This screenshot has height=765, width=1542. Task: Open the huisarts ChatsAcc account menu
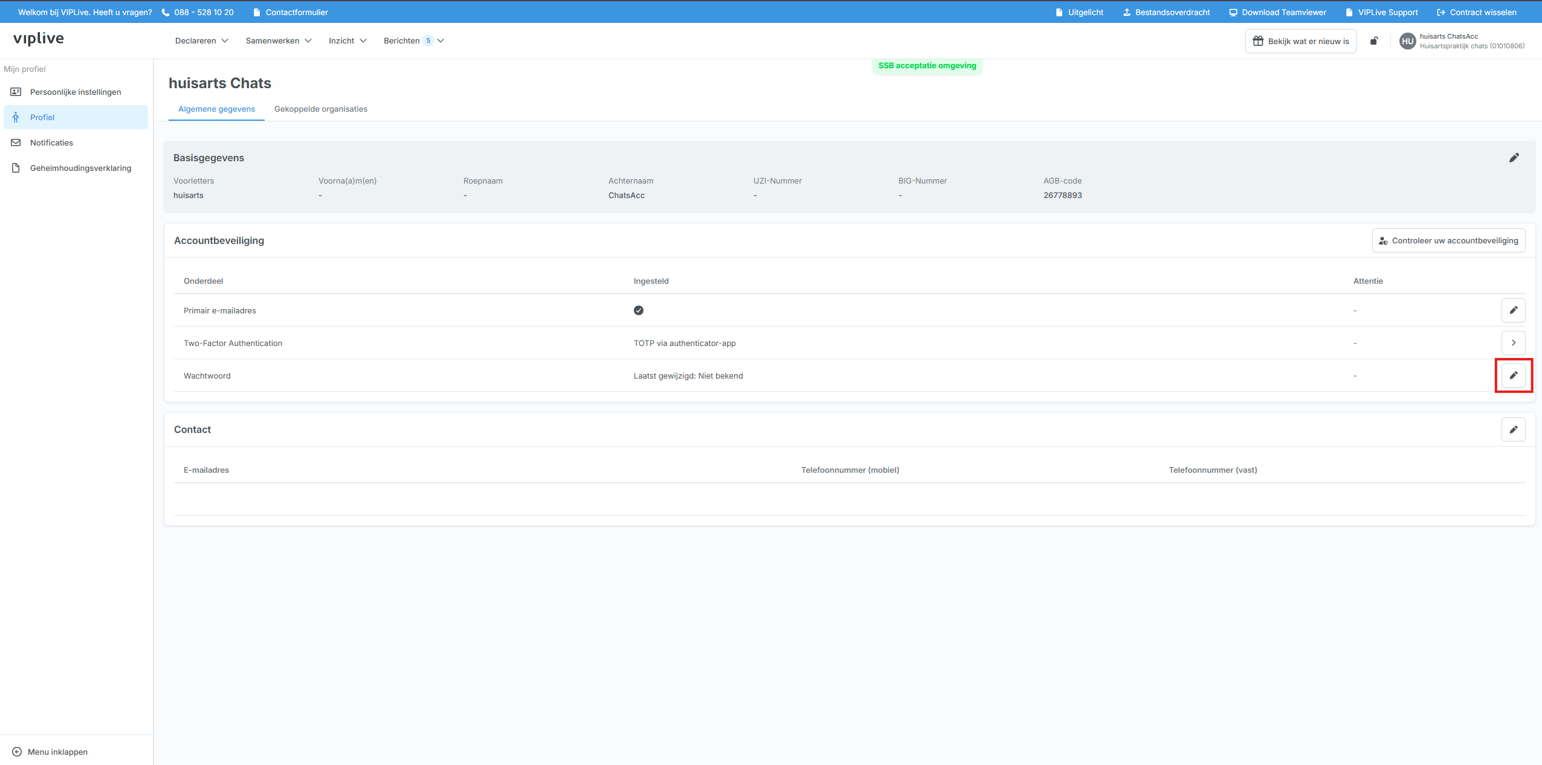tap(1462, 41)
